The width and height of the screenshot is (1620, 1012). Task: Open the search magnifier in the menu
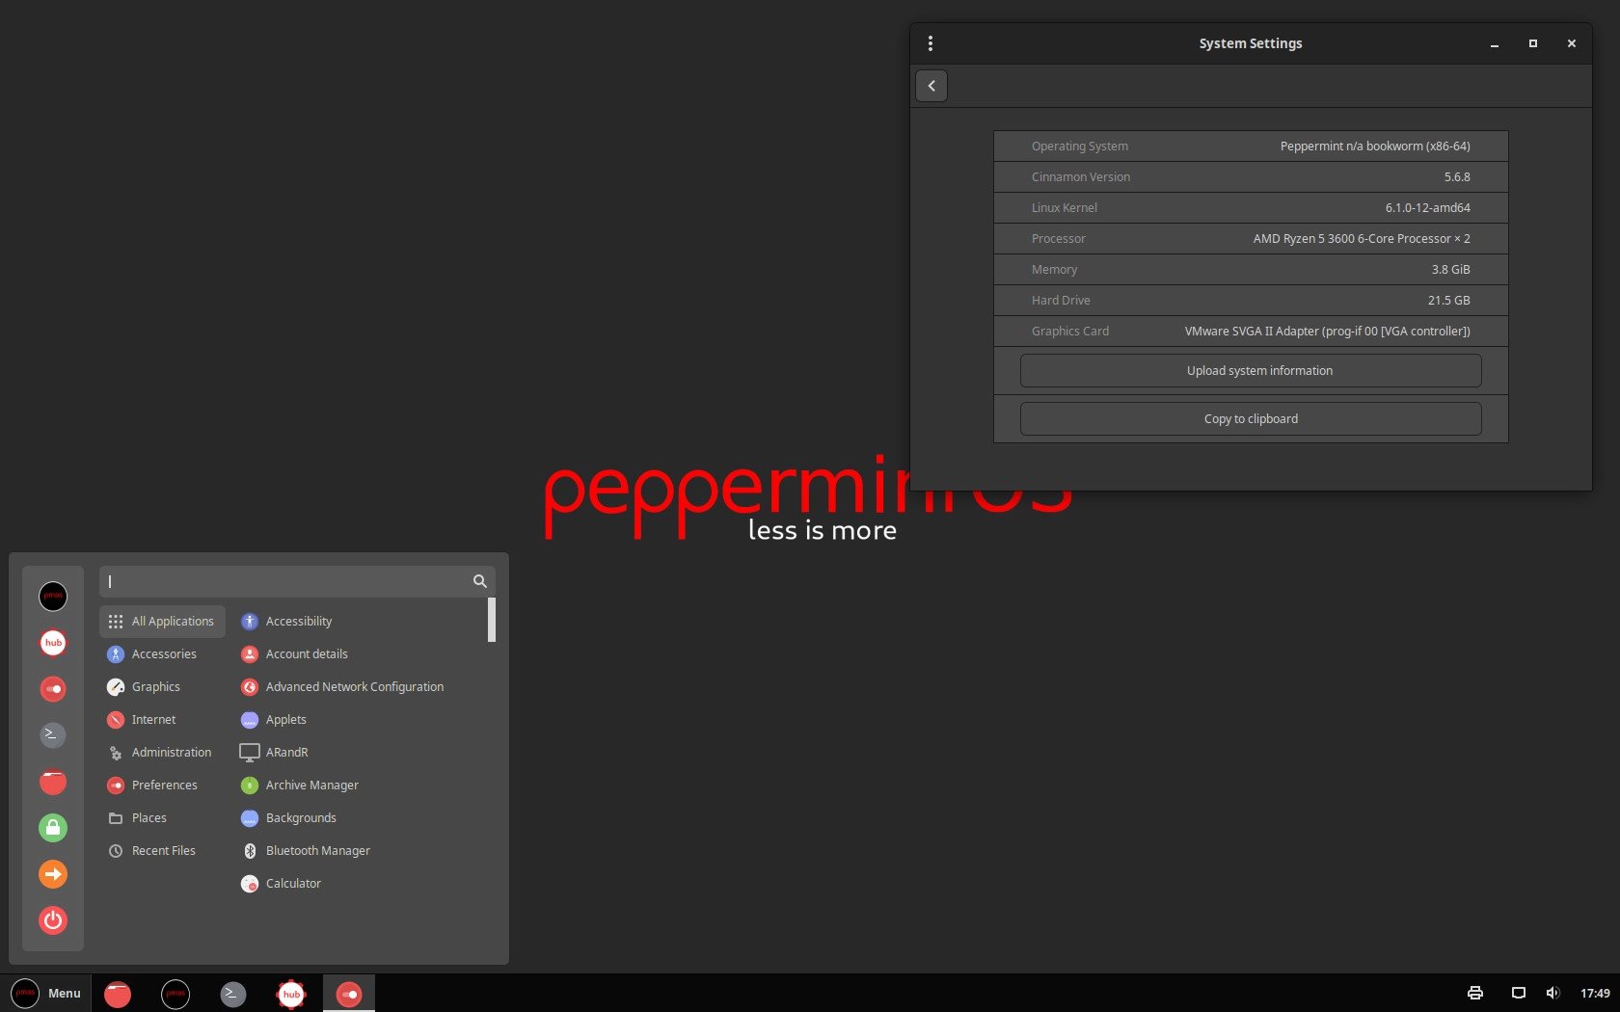click(x=479, y=581)
